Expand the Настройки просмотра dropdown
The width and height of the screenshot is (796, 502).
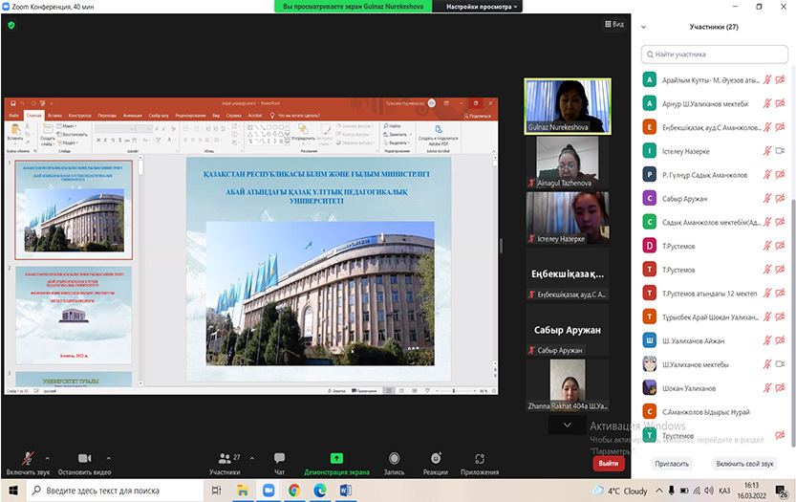477,7
